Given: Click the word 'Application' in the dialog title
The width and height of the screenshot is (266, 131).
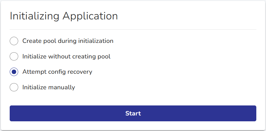Looking at the screenshot, I should point(90,16).
